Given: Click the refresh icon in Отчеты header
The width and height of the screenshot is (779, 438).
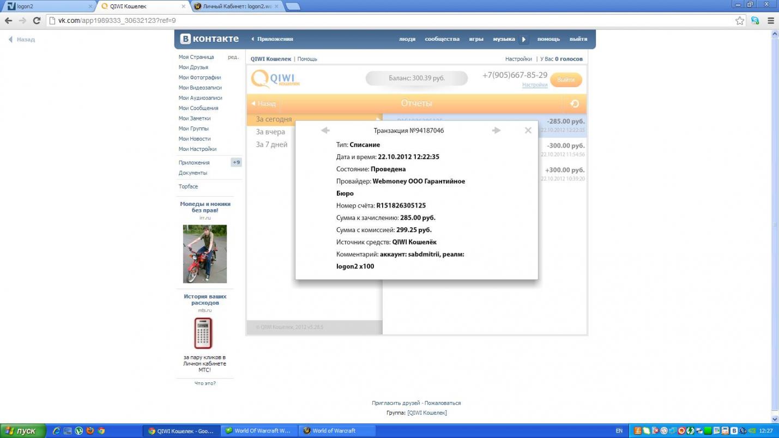Looking at the screenshot, I should (x=575, y=104).
